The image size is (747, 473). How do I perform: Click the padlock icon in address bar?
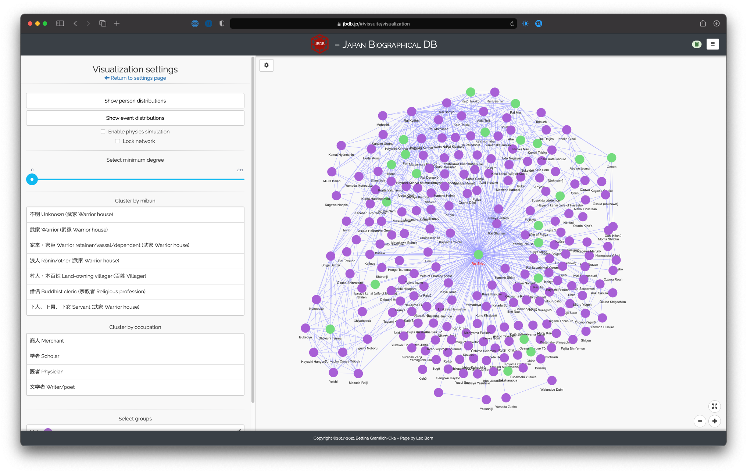[x=339, y=24]
